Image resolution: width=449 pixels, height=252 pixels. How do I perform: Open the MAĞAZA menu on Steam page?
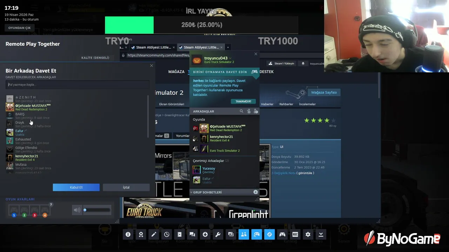(x=176, y=72)
